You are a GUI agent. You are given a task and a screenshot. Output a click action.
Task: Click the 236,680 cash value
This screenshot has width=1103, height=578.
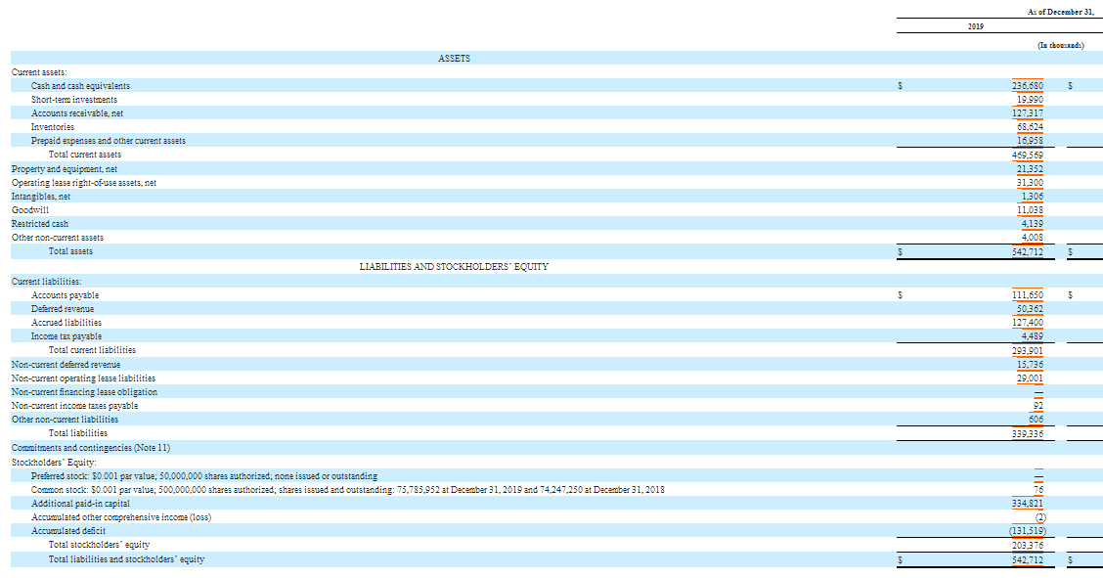[1028, 86]
